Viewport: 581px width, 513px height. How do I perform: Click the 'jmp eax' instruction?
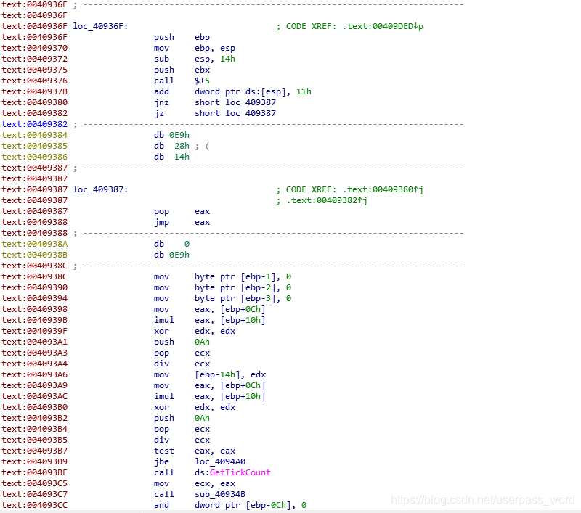pyautogui.click(x=182, y=222)
